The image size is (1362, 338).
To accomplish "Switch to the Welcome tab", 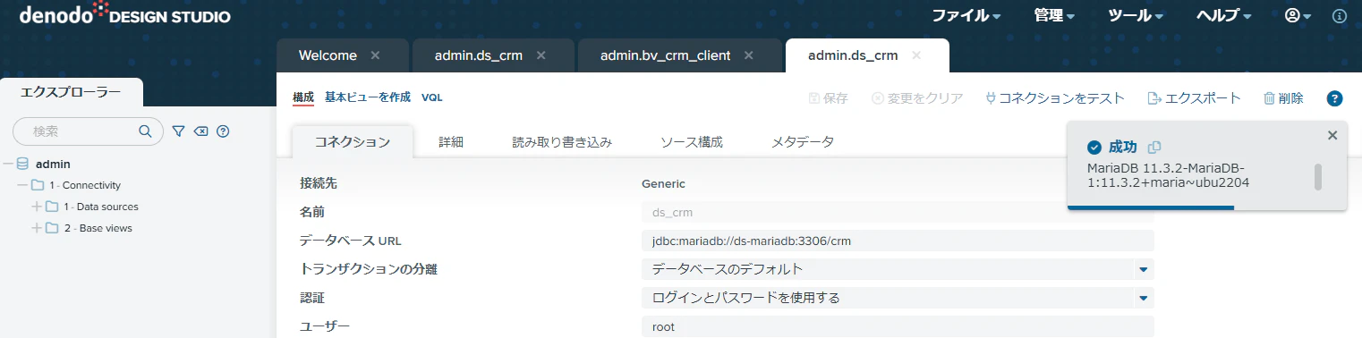I will [x=328, y=55].
